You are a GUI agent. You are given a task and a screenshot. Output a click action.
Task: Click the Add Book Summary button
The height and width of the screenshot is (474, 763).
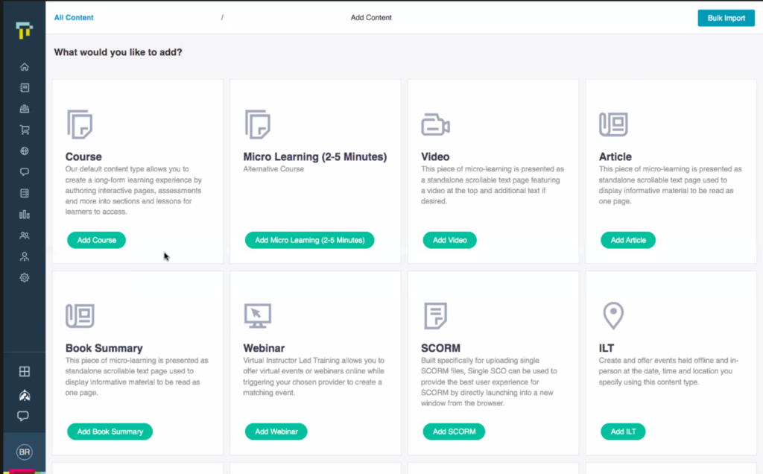(110, 432)
